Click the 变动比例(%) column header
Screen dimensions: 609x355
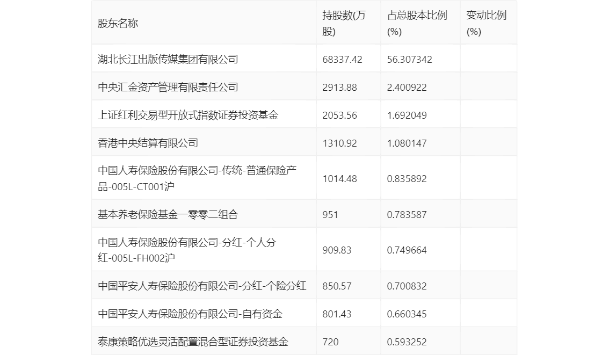tap(486, 23)
